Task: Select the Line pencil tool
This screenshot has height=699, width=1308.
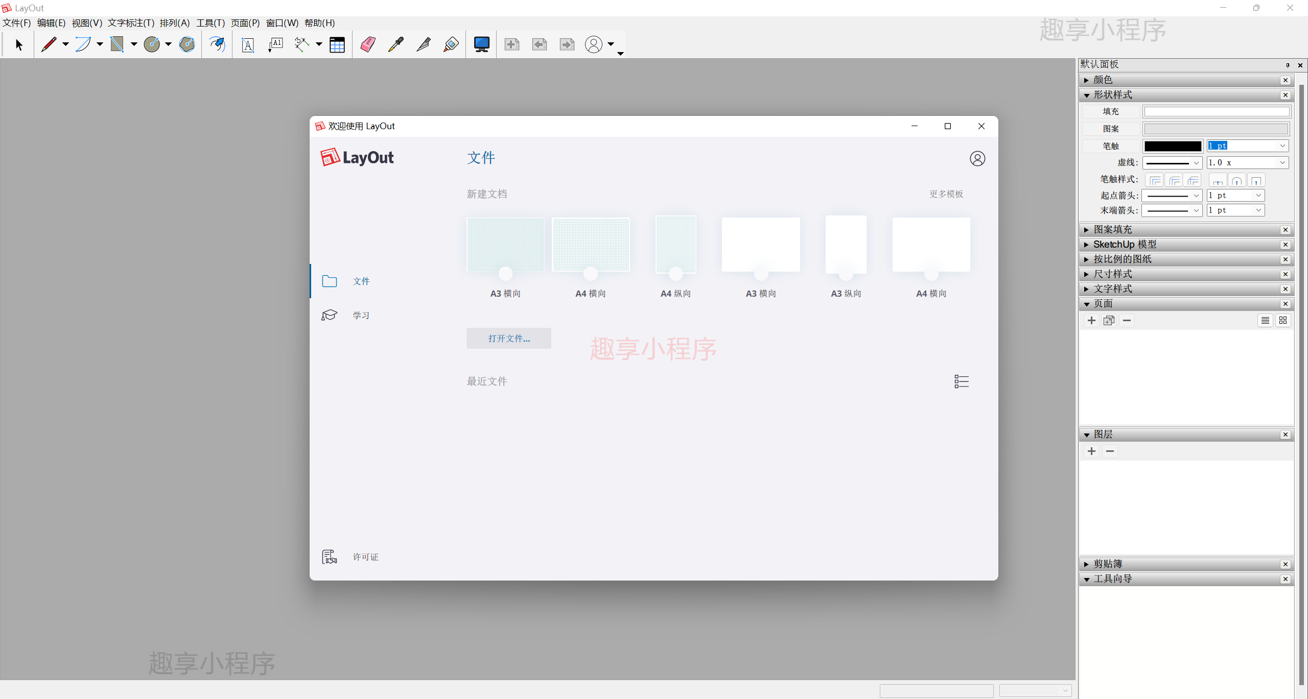Action: coord(49,44)
